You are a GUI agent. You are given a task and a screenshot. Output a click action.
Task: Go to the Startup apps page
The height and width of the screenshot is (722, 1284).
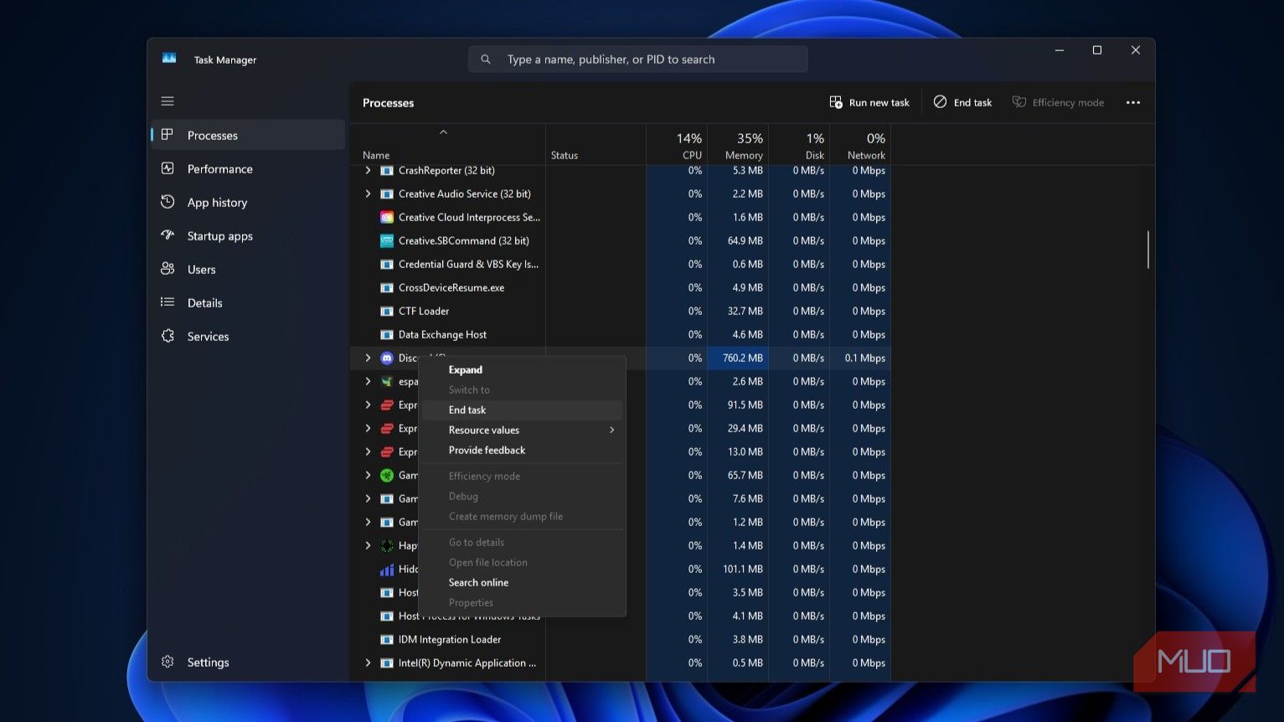point(247,235)
